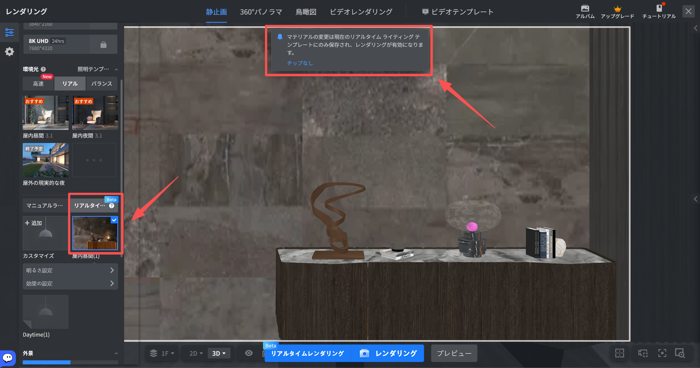Image resolution: width=700 pixels, height=368 pixels.
Task: Collapse the right panel top arrow
Action: pyautogui.click(x=696, y=28)
